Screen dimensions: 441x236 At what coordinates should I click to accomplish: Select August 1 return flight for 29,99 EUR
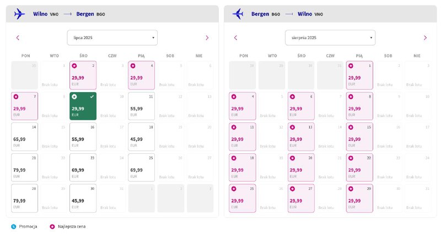tap(359, 76)
